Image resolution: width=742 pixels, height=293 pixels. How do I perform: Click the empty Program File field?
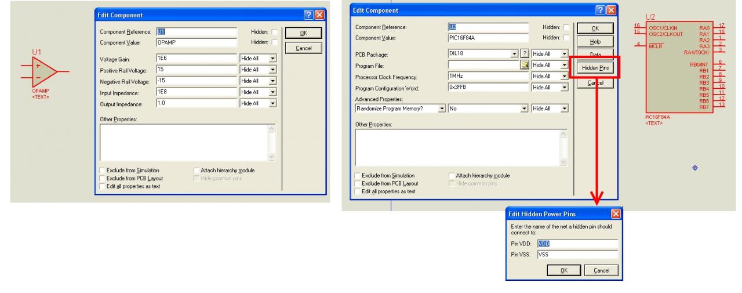(484, 65)
